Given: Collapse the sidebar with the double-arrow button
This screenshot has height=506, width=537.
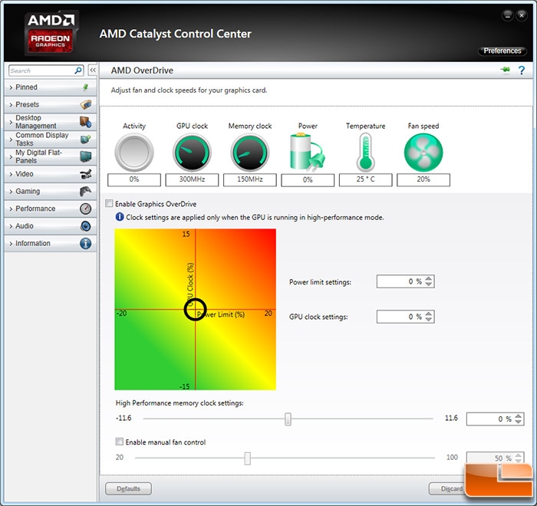Looking at the screenshot, I should pyautogui.click(x=93, y=71).
